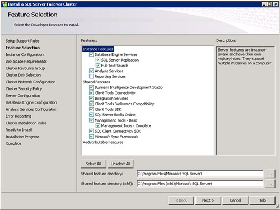This screenshot has width=280, height=210.
Task: Click the Select All button
Action: pyautogui.click(x=94, y=164)
